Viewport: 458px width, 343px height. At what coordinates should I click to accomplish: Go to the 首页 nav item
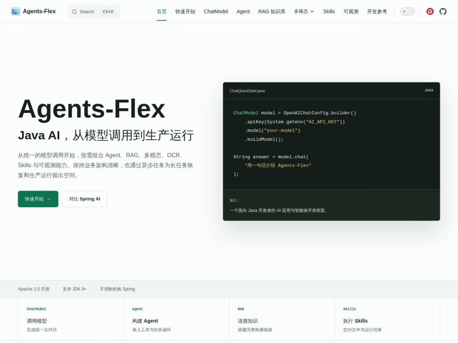162,11
